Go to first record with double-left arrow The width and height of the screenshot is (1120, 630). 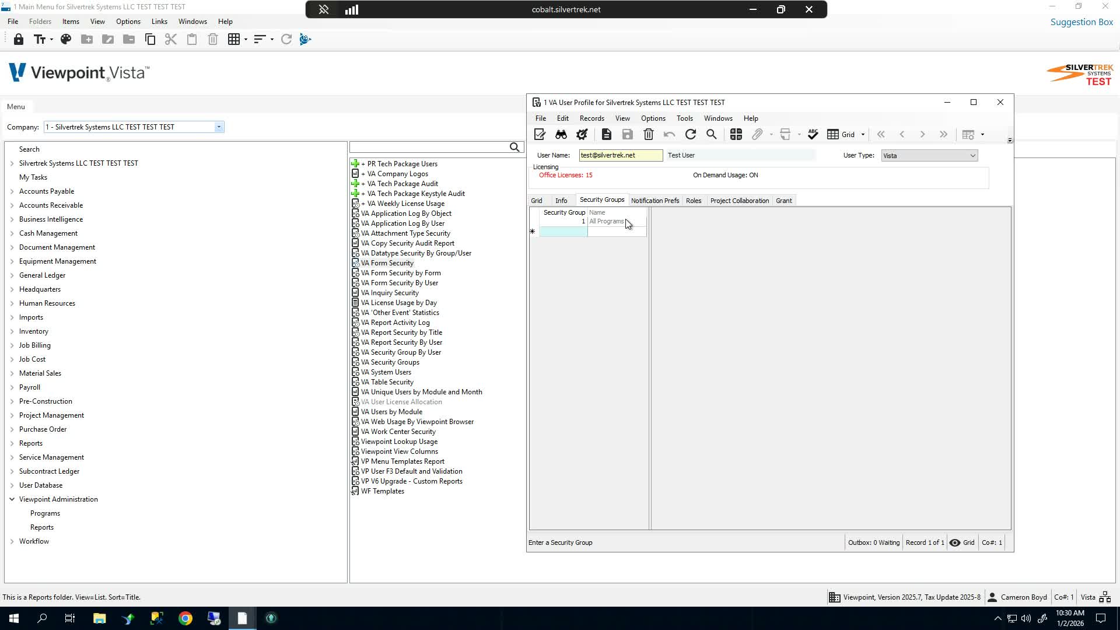[881, 135]
